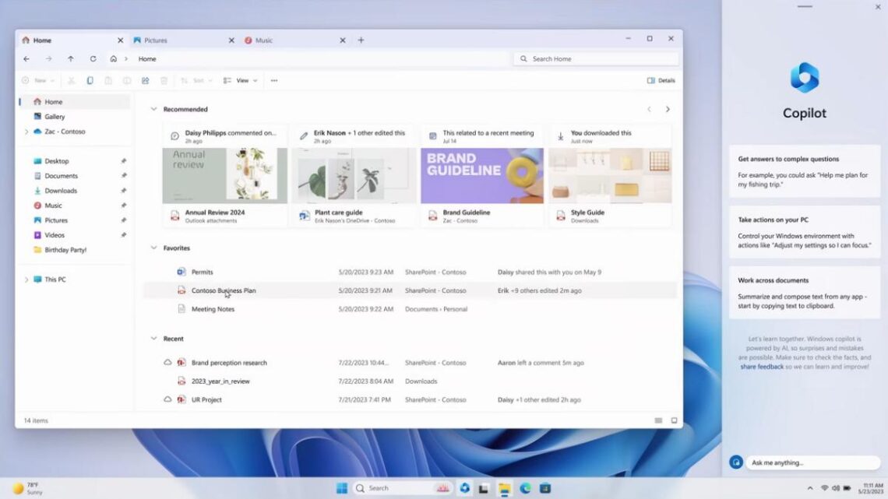Collapse the Recommended section

[x=153, y=109]
